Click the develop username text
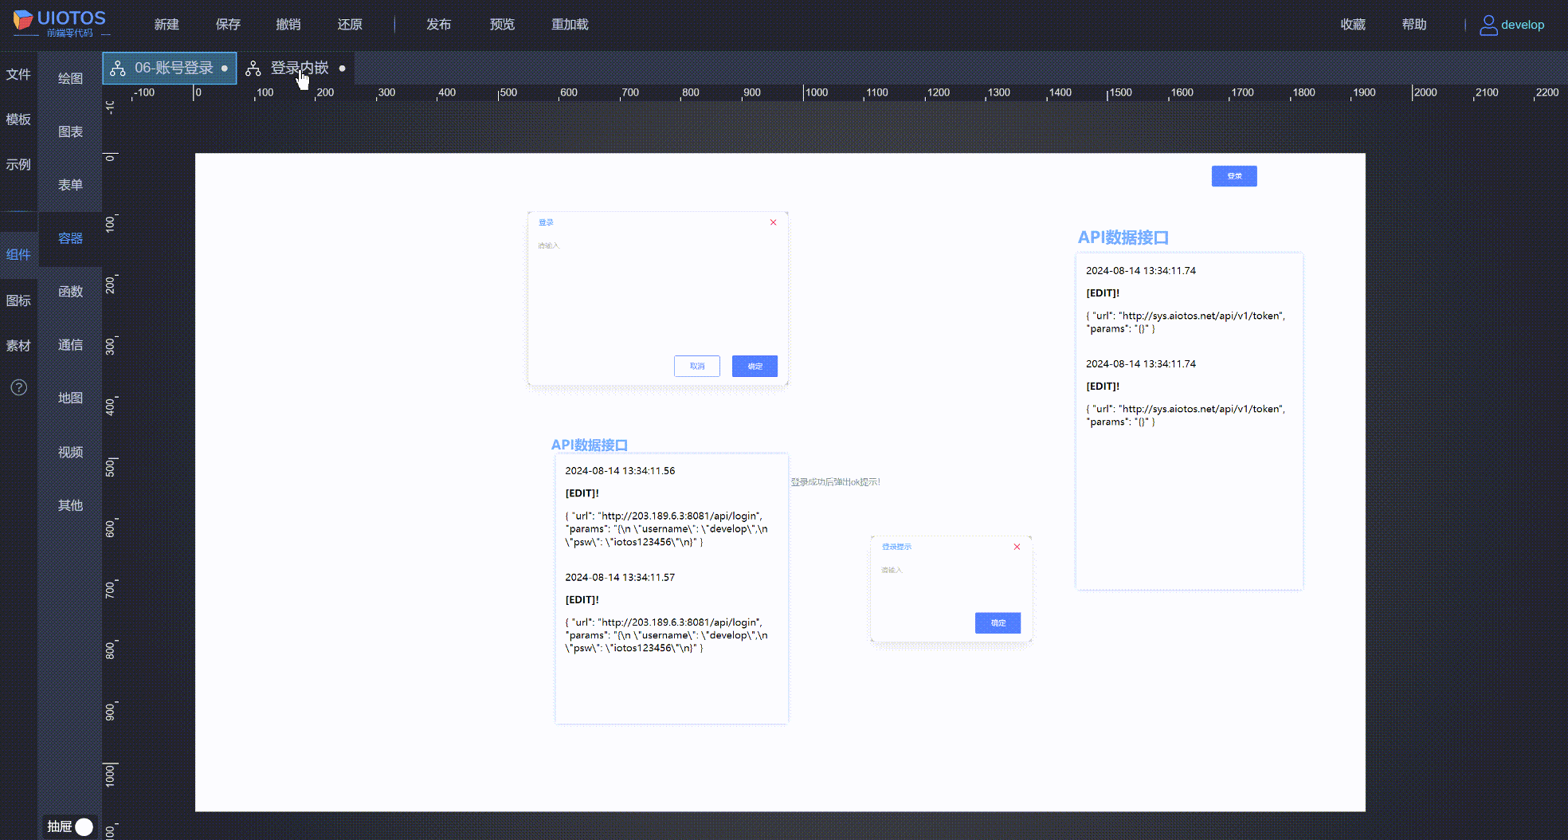1568x840 pixels. coord(1523,25)
